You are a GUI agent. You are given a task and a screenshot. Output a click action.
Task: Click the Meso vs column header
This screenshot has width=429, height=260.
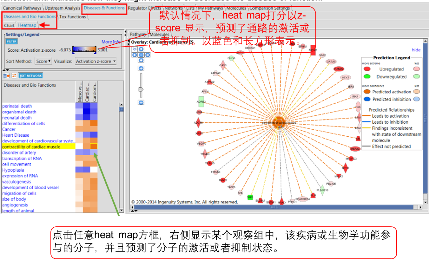[79, 91]
